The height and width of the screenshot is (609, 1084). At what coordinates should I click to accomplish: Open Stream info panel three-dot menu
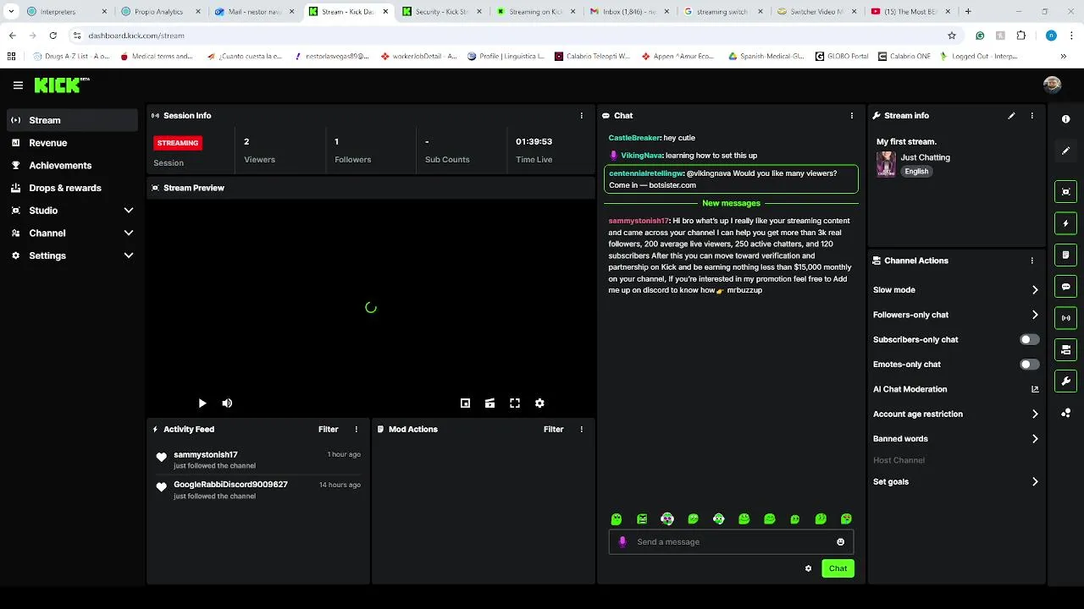tap(1031, 115)
